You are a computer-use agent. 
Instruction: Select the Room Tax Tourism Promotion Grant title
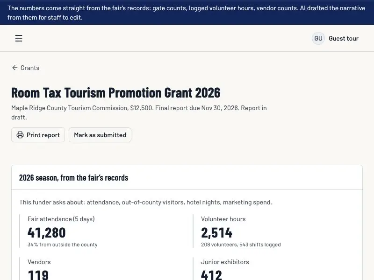click(x=115, y=92)
